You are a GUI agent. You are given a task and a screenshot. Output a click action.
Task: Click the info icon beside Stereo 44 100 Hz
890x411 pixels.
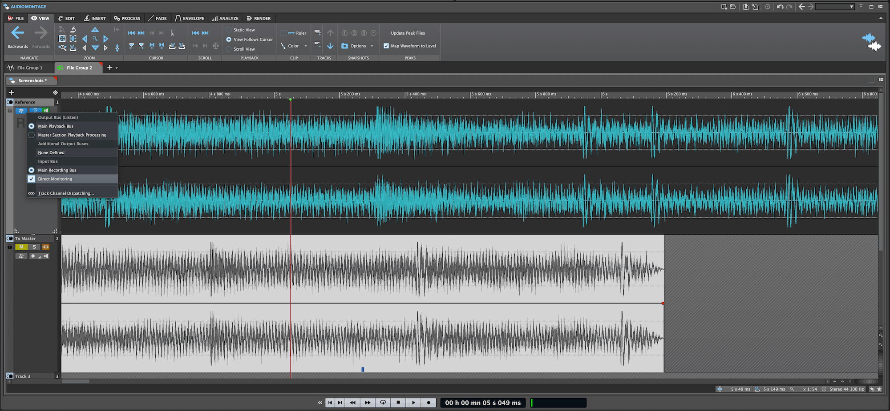[824, 389]
